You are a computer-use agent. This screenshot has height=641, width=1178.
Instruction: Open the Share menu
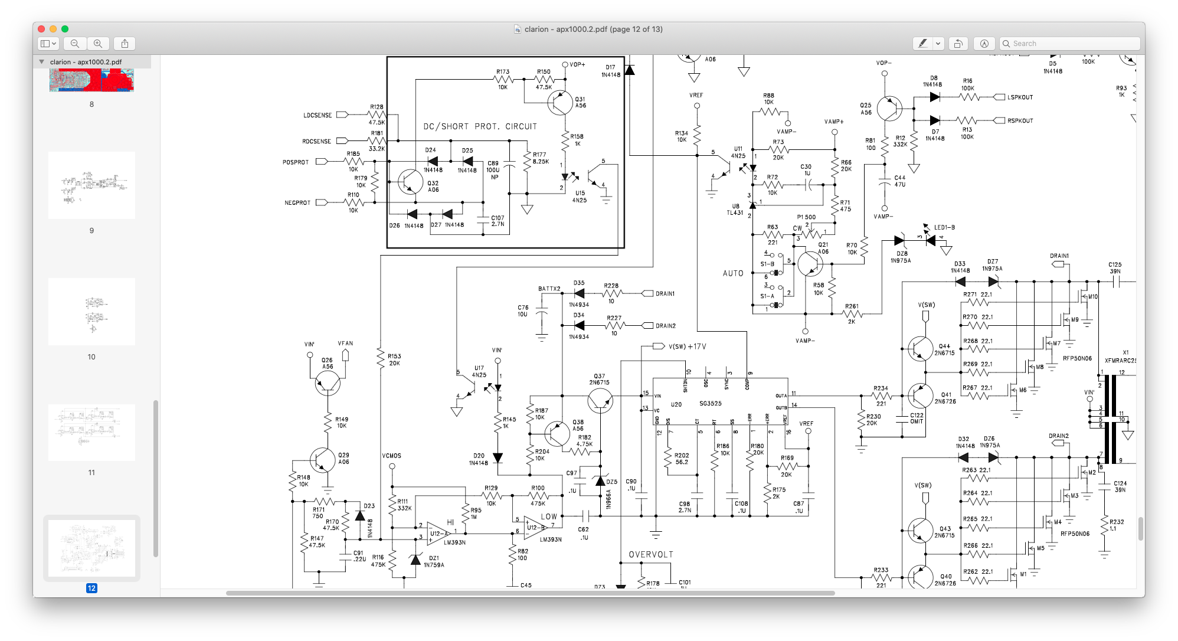click(x=125, y=44)
